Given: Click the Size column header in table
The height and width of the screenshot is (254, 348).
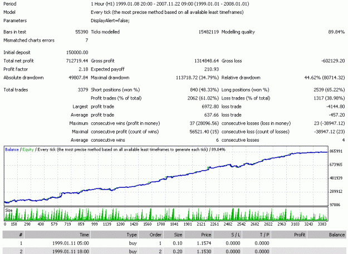Looking at the screenshot, I should tap(173, 235).
